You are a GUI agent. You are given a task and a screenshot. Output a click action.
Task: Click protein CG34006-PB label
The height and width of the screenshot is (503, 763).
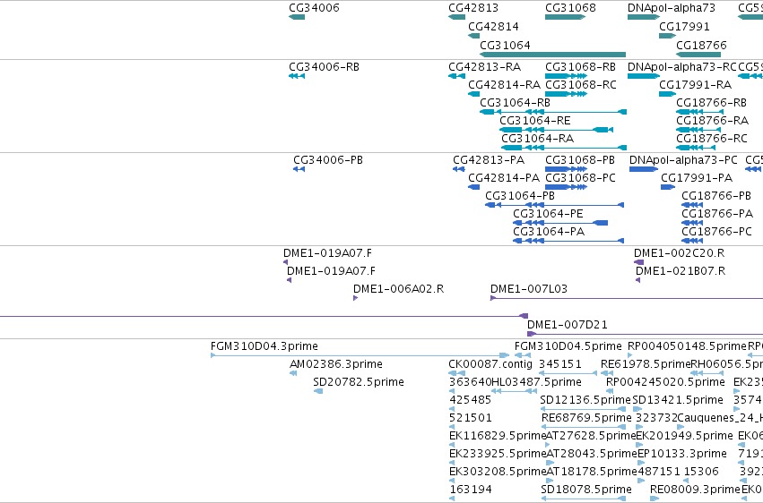328,160
